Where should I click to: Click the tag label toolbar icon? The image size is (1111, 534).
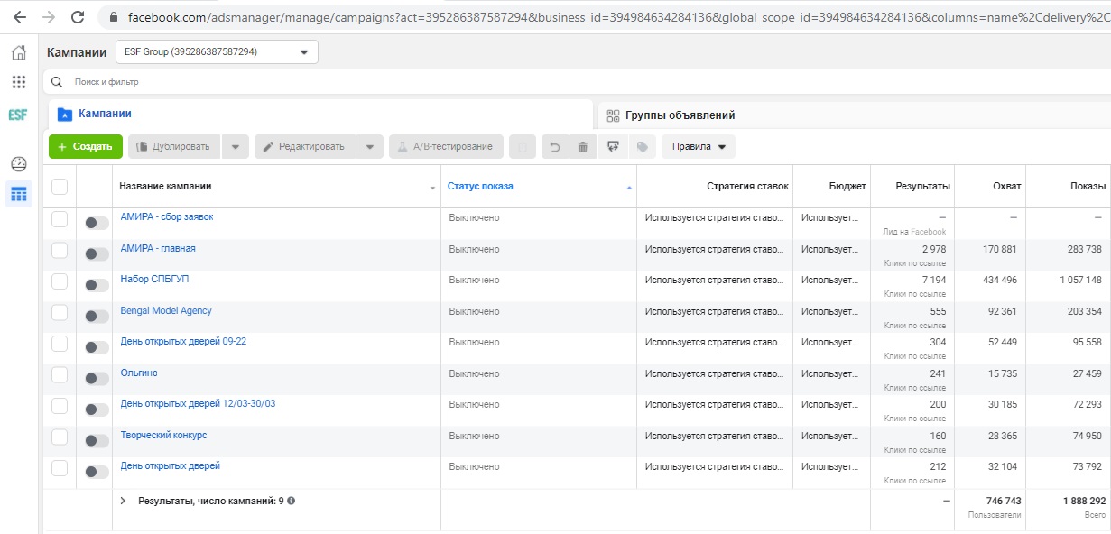pyautogui.click(x=642, y=147)
